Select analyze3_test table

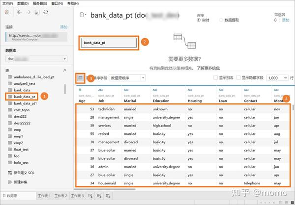[25, 83]
